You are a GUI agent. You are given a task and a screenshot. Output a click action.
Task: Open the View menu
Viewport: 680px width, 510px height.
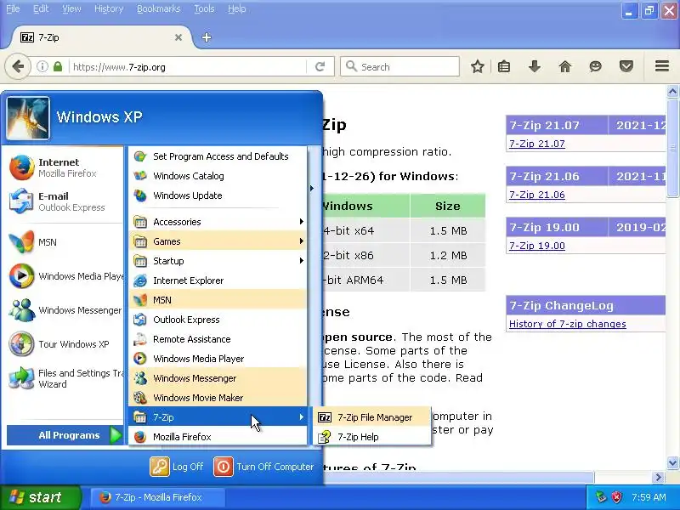71,8
